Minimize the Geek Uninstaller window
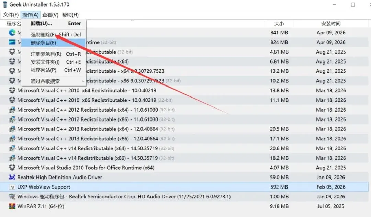The image size is (371, 217). pos(334,4)
